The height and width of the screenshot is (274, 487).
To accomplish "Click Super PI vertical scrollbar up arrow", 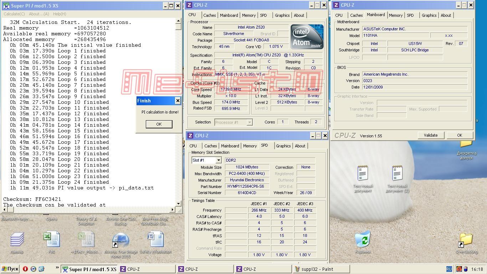I will (x=179, y=21).
